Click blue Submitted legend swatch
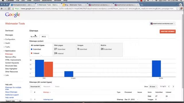 32,49
